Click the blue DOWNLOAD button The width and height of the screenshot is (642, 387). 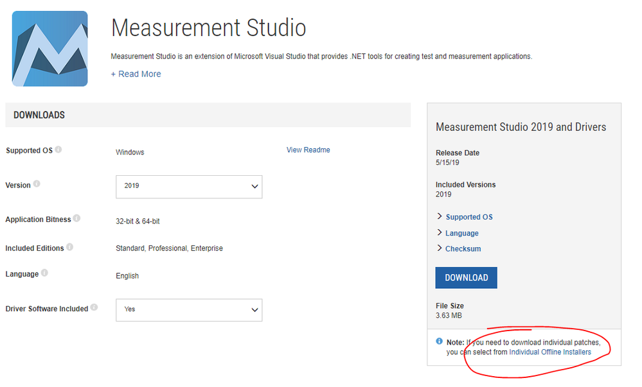click(467, 278)
